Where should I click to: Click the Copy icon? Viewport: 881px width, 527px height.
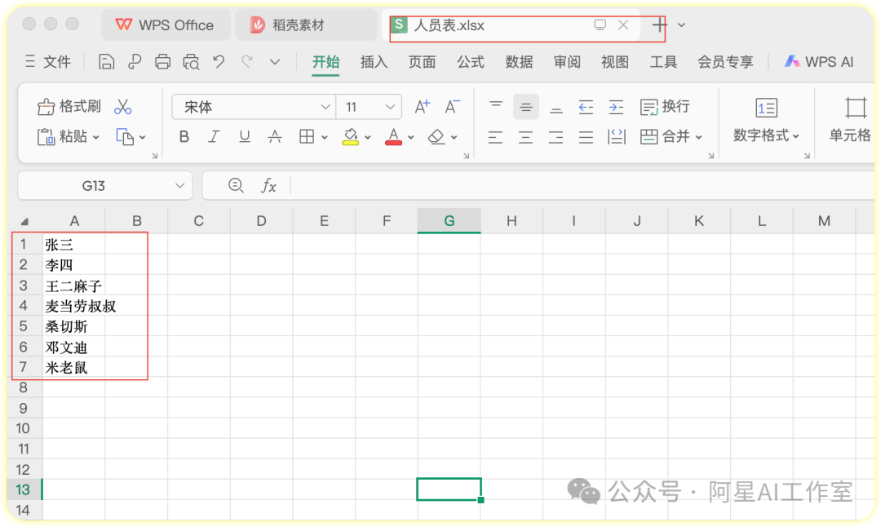point(125,136)
